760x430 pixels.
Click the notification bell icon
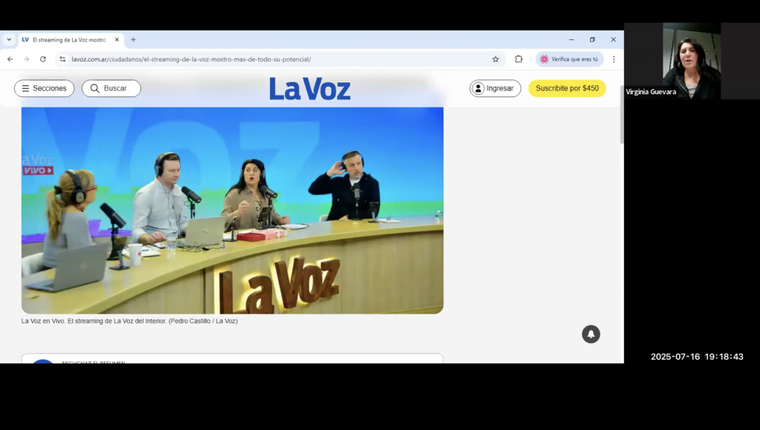(591, 334)
